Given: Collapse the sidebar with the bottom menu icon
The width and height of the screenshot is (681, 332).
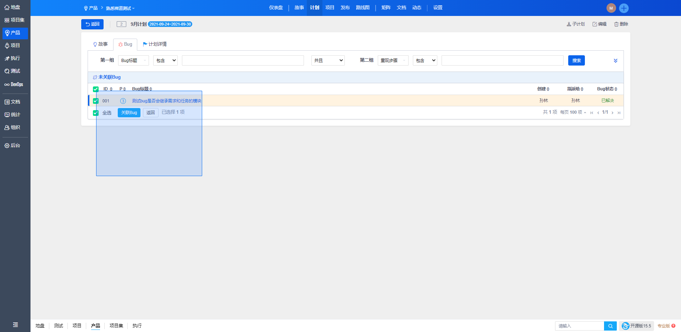Looking at the screenshot, I should tap(15, 325).
